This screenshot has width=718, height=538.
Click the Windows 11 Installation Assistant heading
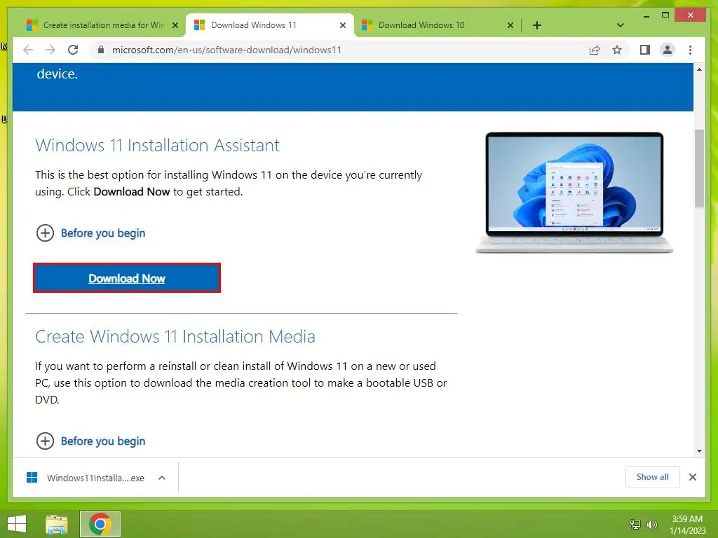point(158,145)
